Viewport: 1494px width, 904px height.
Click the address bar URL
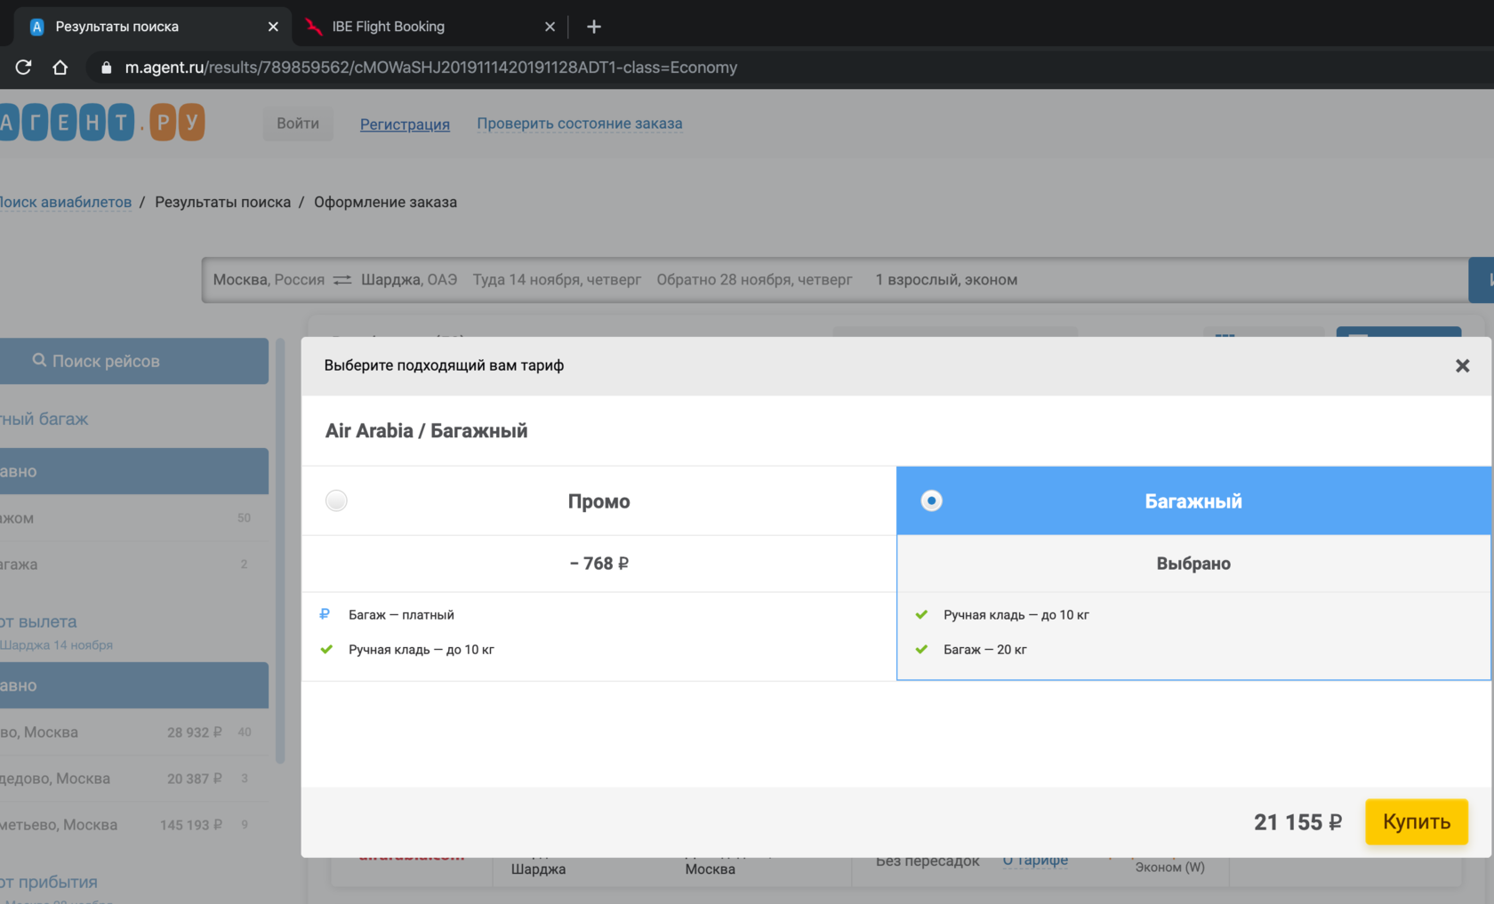click(430, 68)
